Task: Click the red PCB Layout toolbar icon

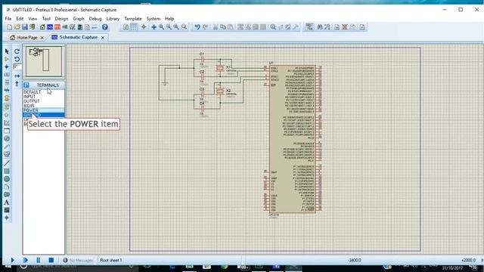Action: coord(57,27)
